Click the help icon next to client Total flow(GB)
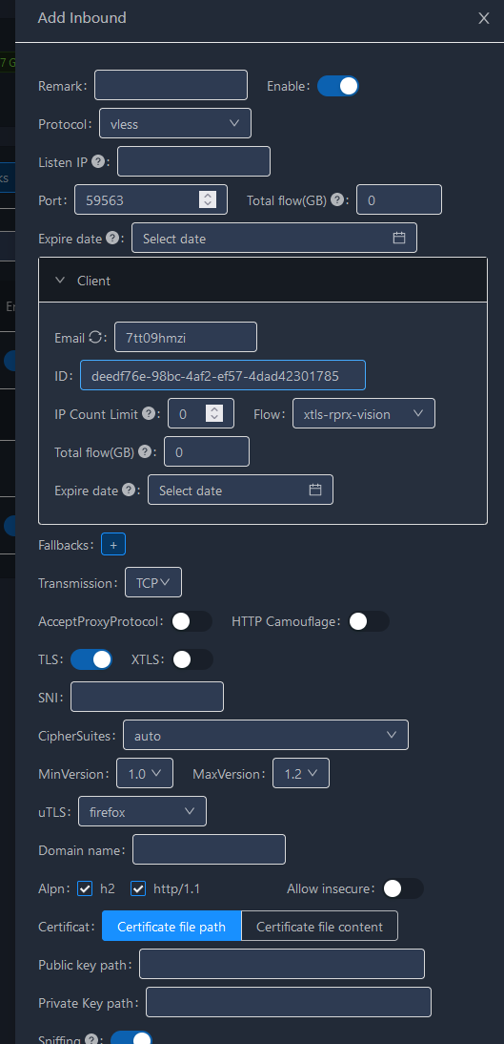The height and width of the screenshot is (1044, 504). [x=144, y=451]
